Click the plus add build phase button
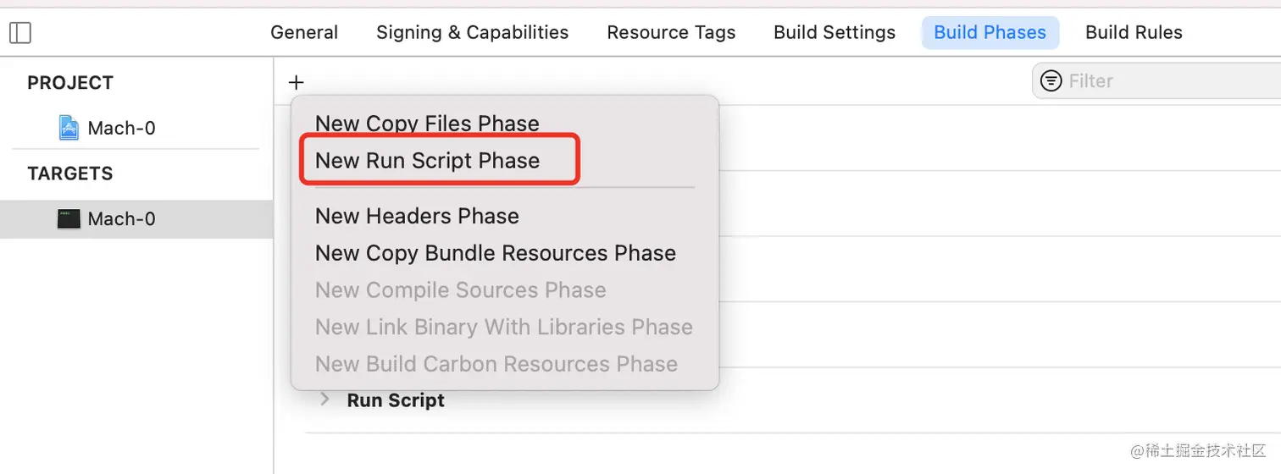The width and height of the screenshot is (1281, 474). (296, 82)
